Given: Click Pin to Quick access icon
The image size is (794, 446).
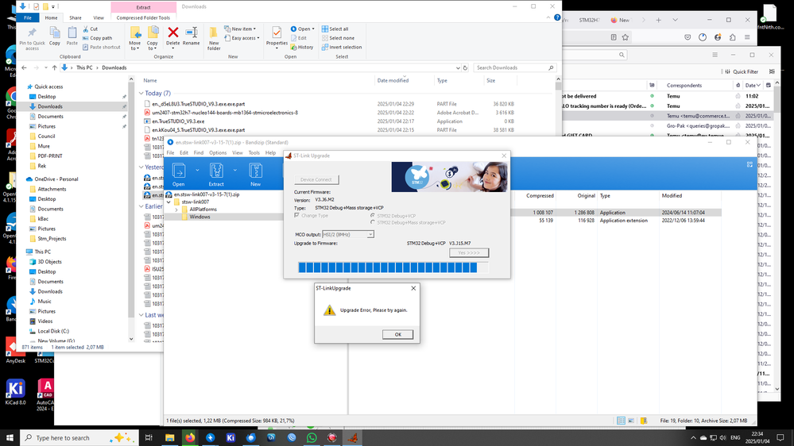Looking at the screenshot, I should tap(32, 38).
